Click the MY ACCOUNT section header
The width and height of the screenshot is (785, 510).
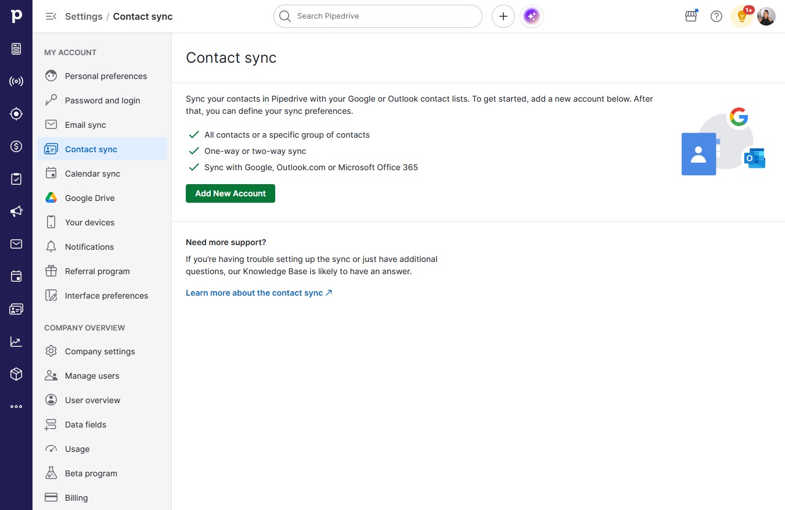point(70,52)
